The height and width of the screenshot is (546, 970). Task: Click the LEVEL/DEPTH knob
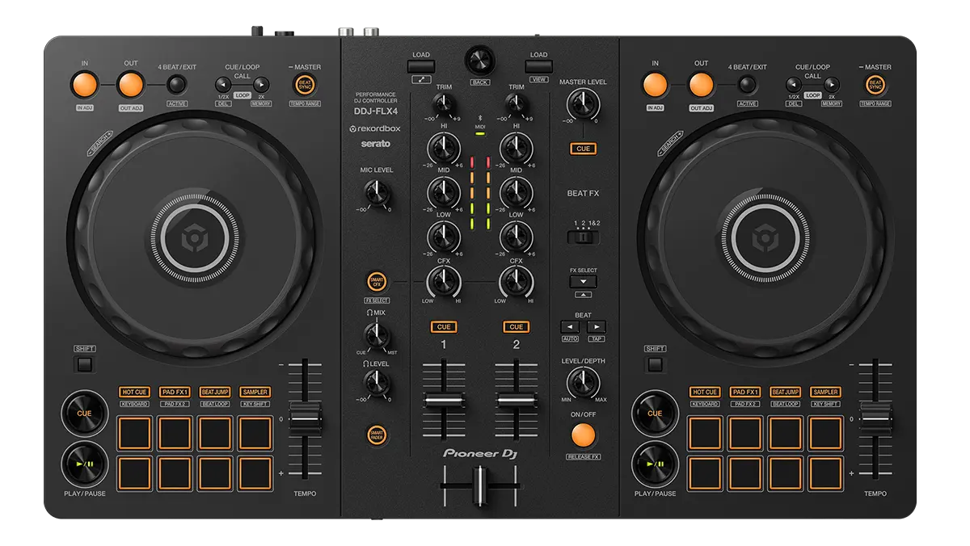pyautogui.click(x=584, y=382)
